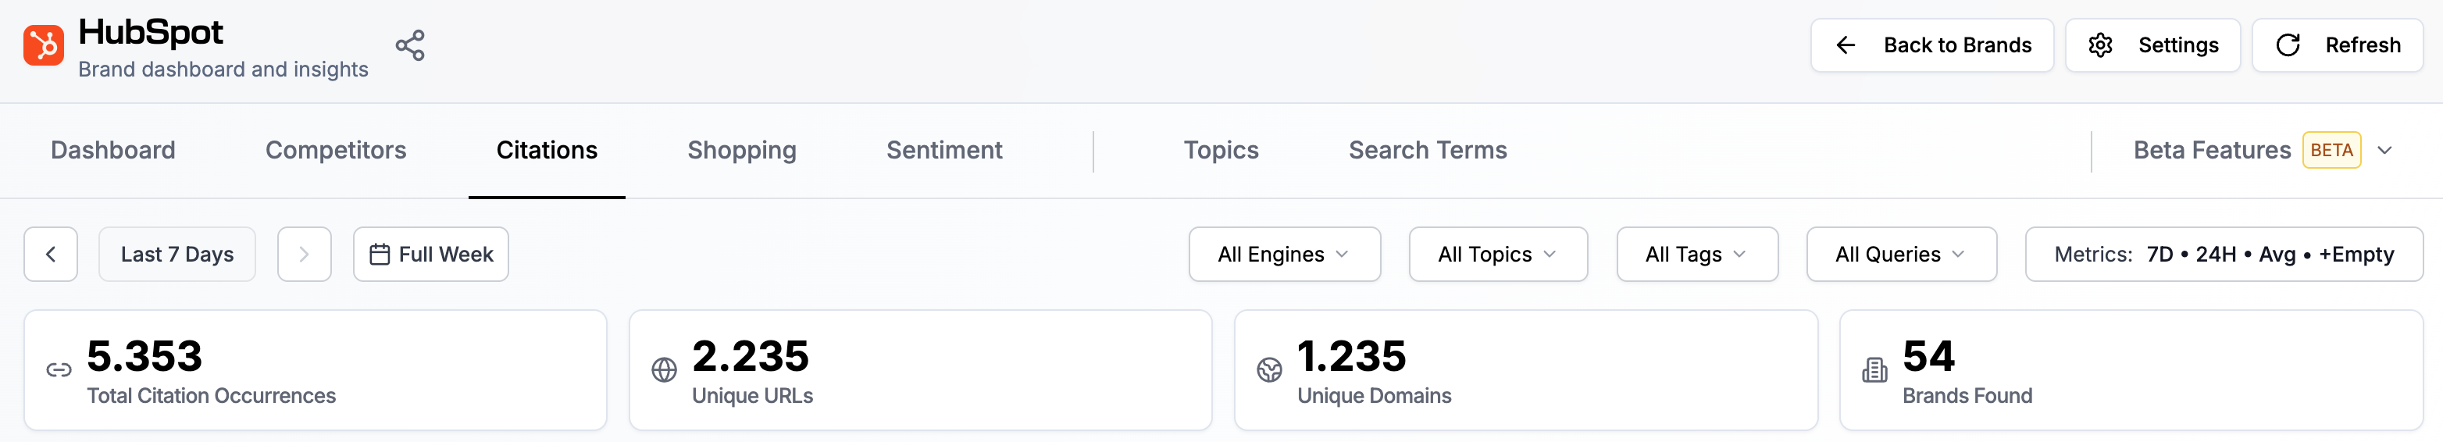The width and height of the screenshot is (2443, 442).
Task: Click the circular arrow icon in Refresh
Action: point(2288,45)
